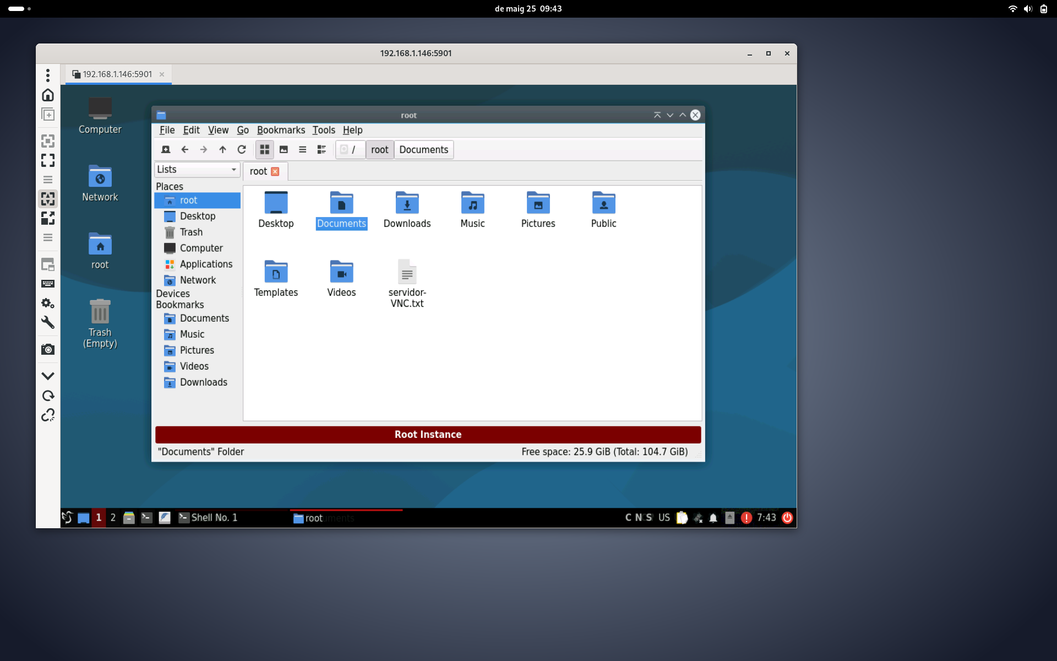
Task: Open 'Downloads' bookmark in sidebar
Action: (x=197, y=382)
